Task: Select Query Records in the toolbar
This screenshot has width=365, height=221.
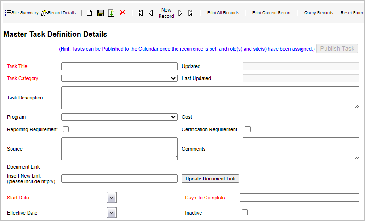Action: tap(319, 13)
